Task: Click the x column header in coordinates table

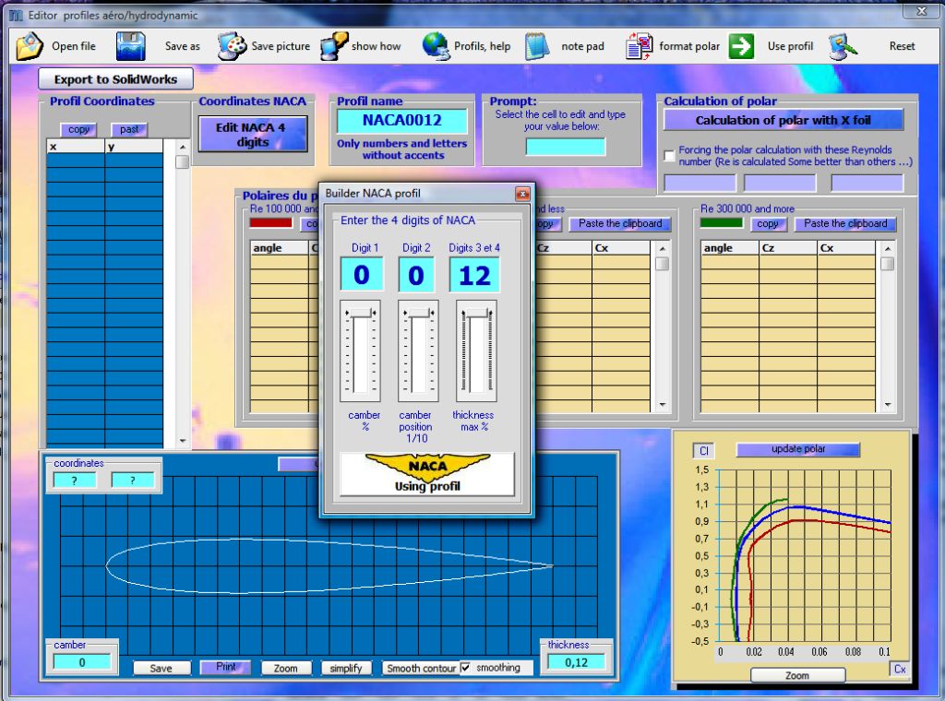Action: 76,147
